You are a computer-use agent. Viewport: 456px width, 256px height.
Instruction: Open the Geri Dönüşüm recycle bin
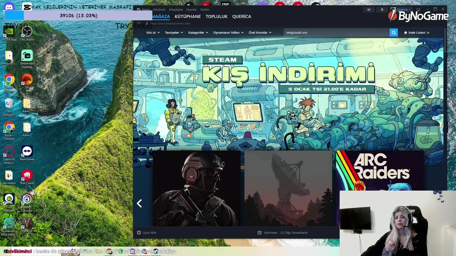9,107
